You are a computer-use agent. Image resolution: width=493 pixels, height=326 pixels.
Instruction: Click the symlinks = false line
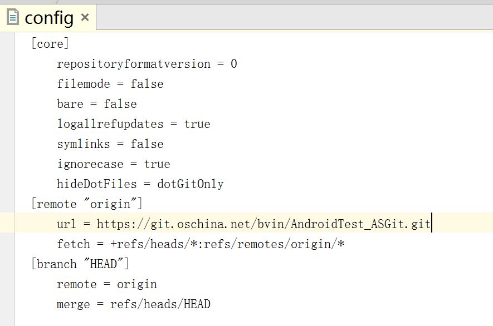tap(110, 144)
